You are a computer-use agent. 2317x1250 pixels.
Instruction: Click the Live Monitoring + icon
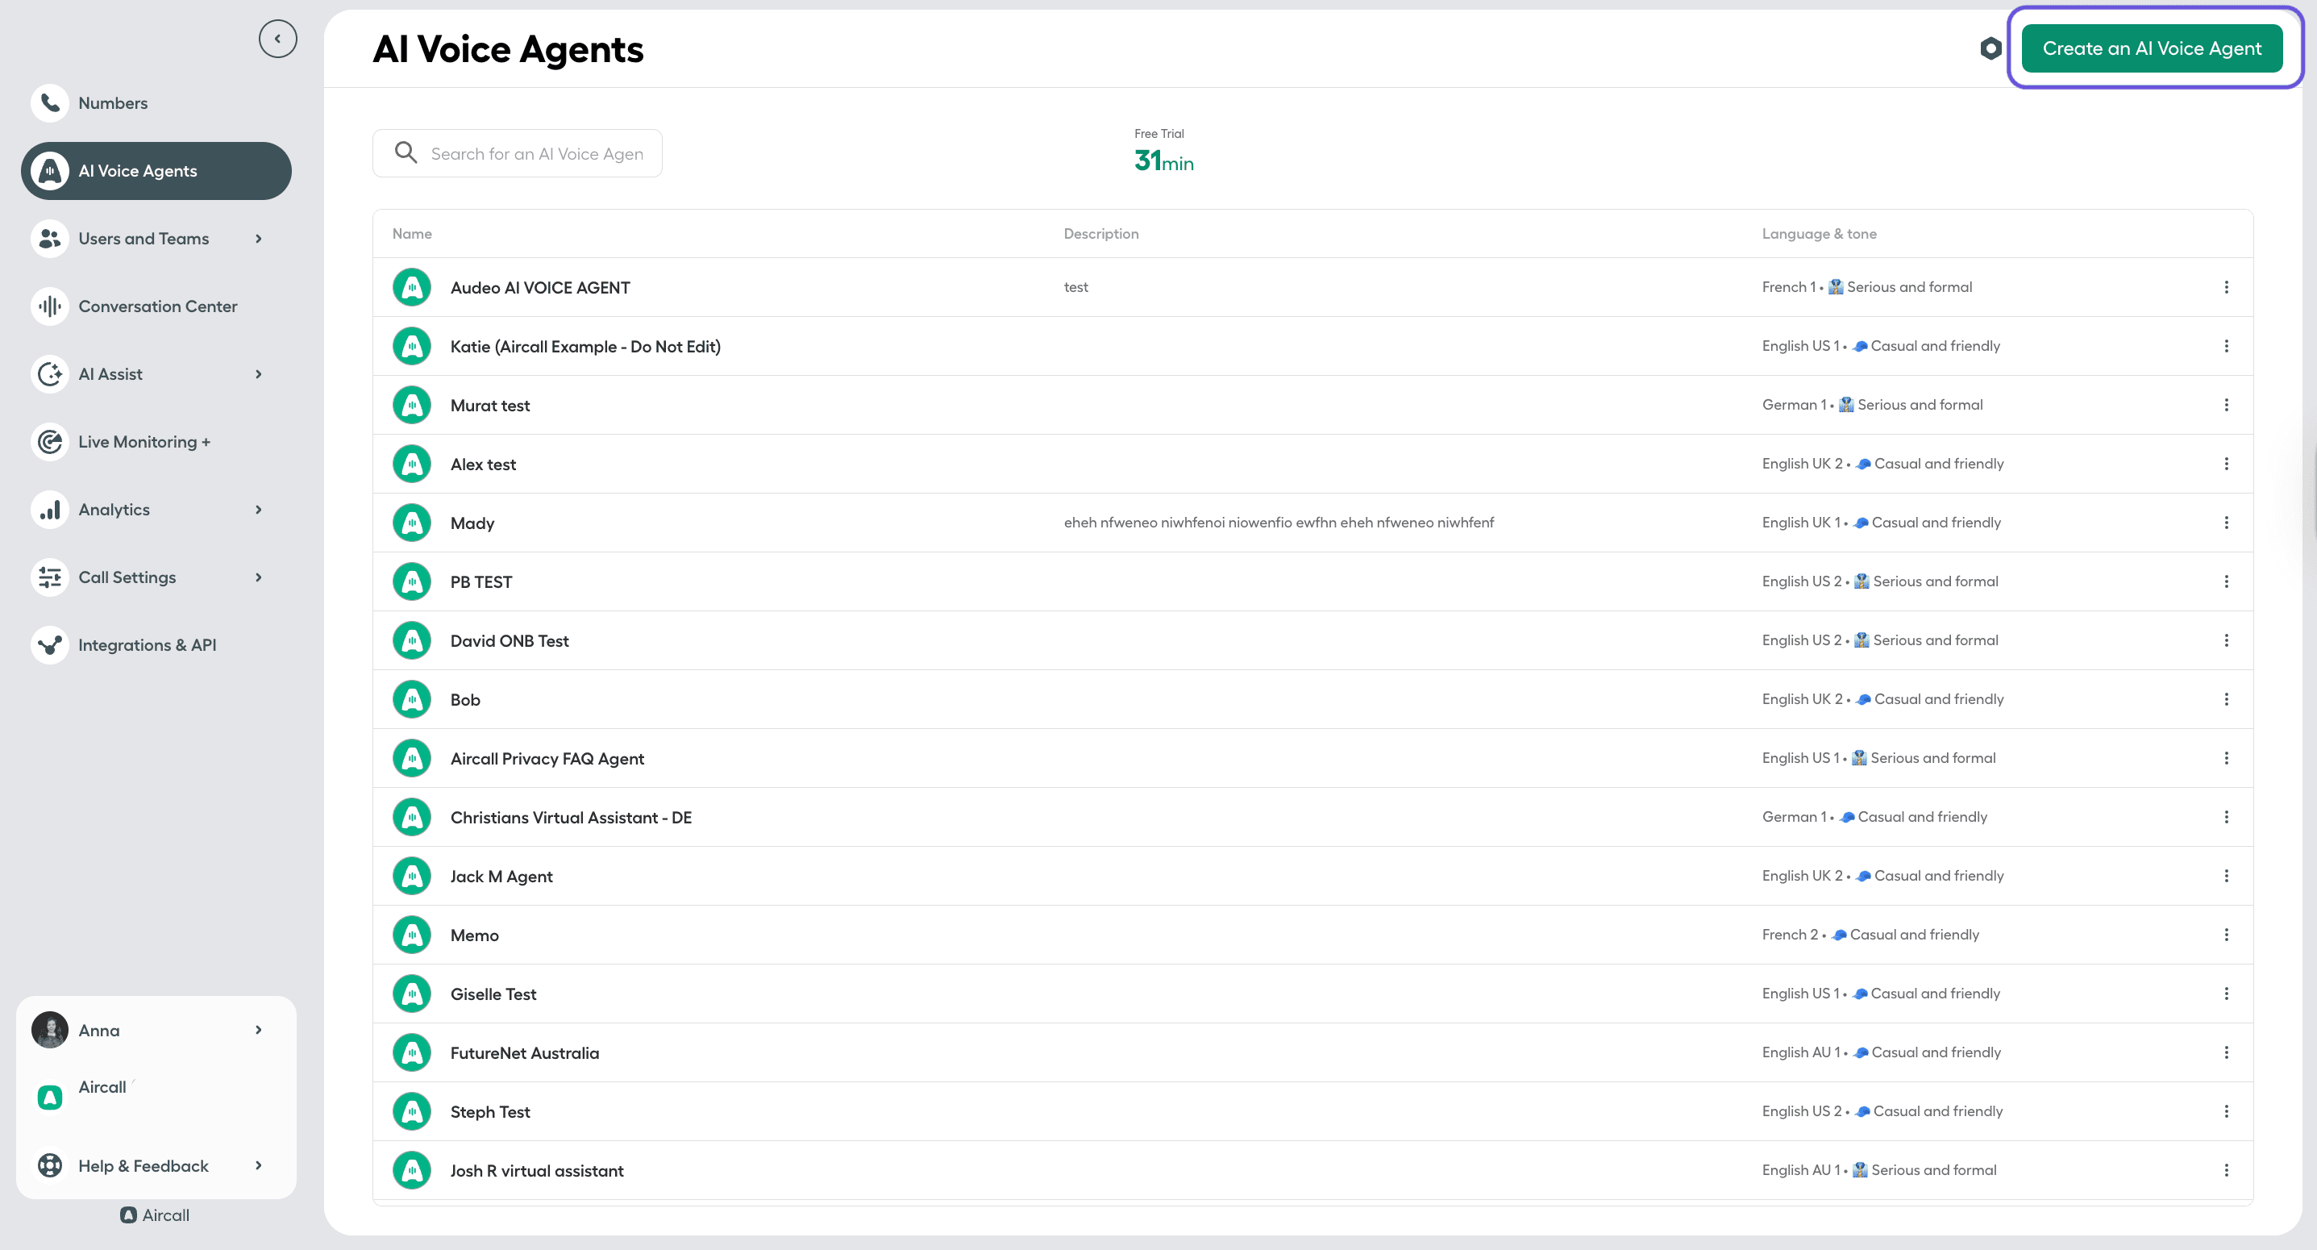click(49, 441)
